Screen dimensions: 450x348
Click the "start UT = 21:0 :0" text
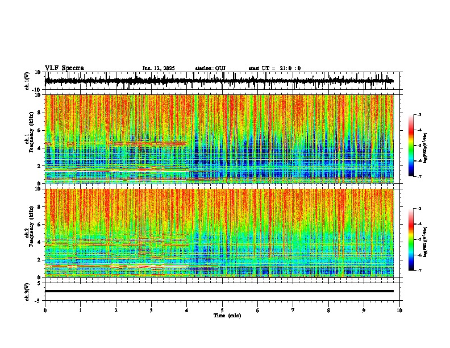(274, 68)
